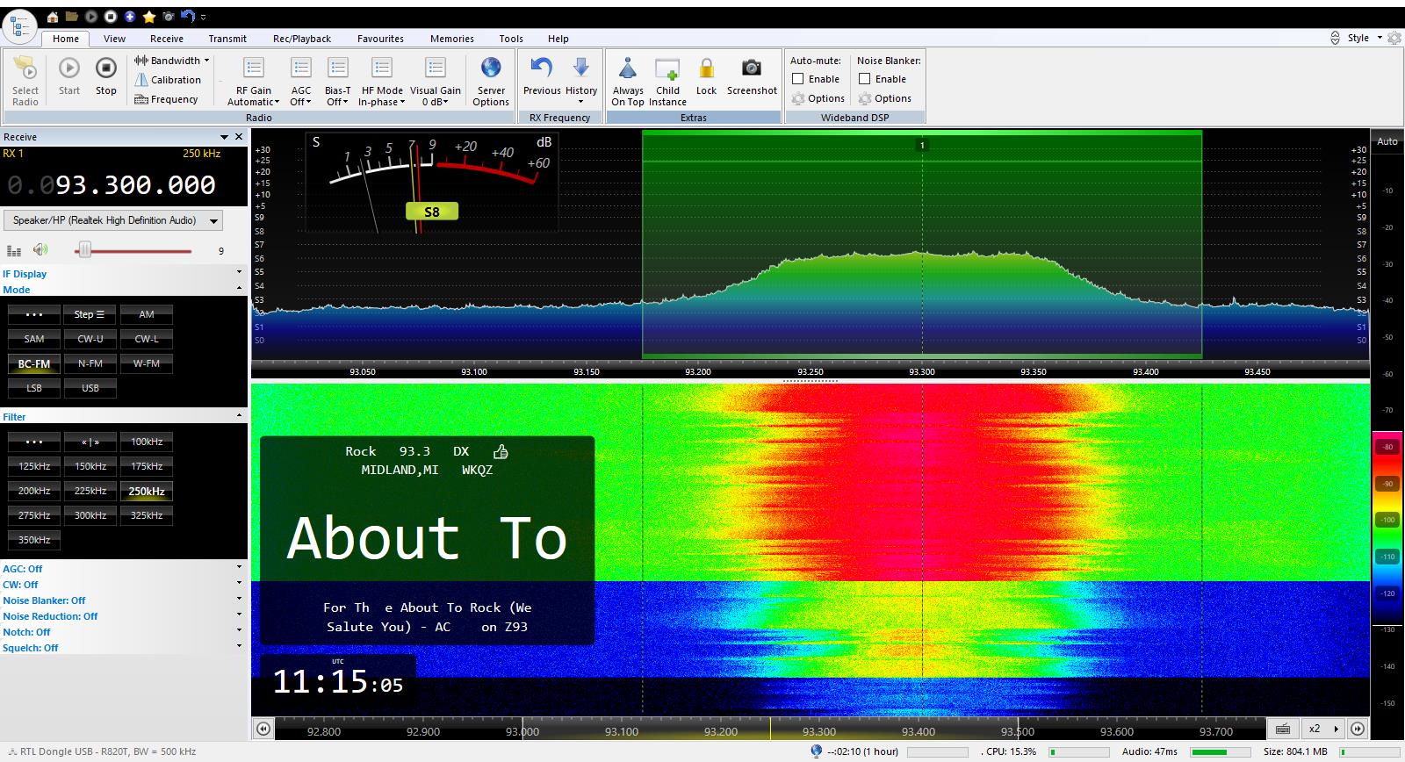Click the 93.300.000 frequency display
This screenshot has width=1405, height=762.
[x=135, y=185]
